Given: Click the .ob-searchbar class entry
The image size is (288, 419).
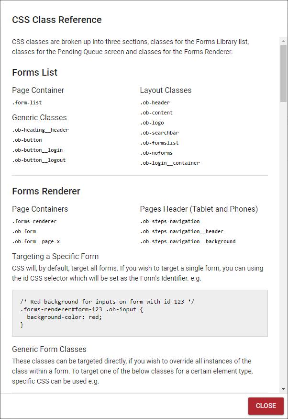Looking at the screenshot, I should click(x=159, y=133).
